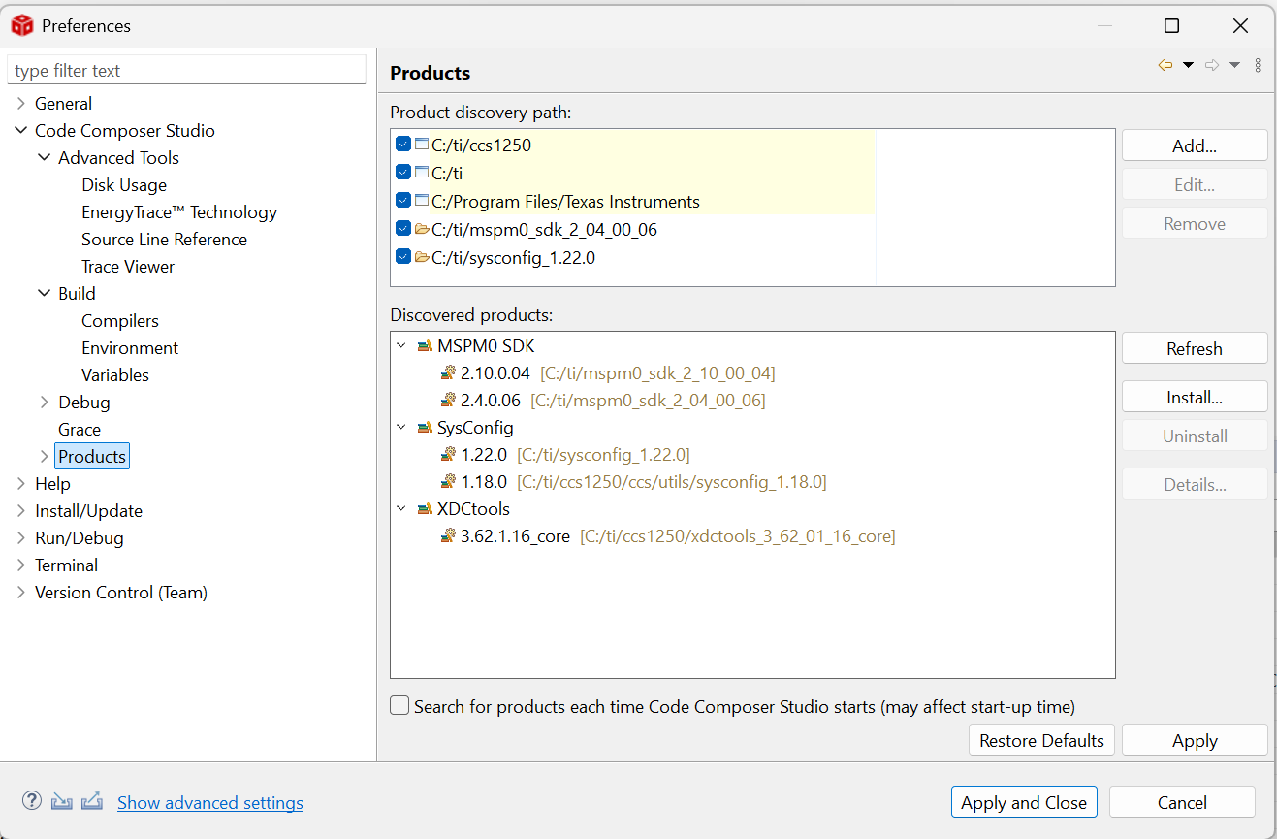Click the type filter text field
This screenshot has width=1277, height=839.
pos(187,71)
